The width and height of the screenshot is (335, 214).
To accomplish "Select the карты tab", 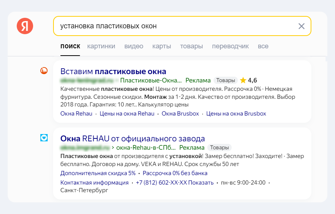I will point(161,46).
